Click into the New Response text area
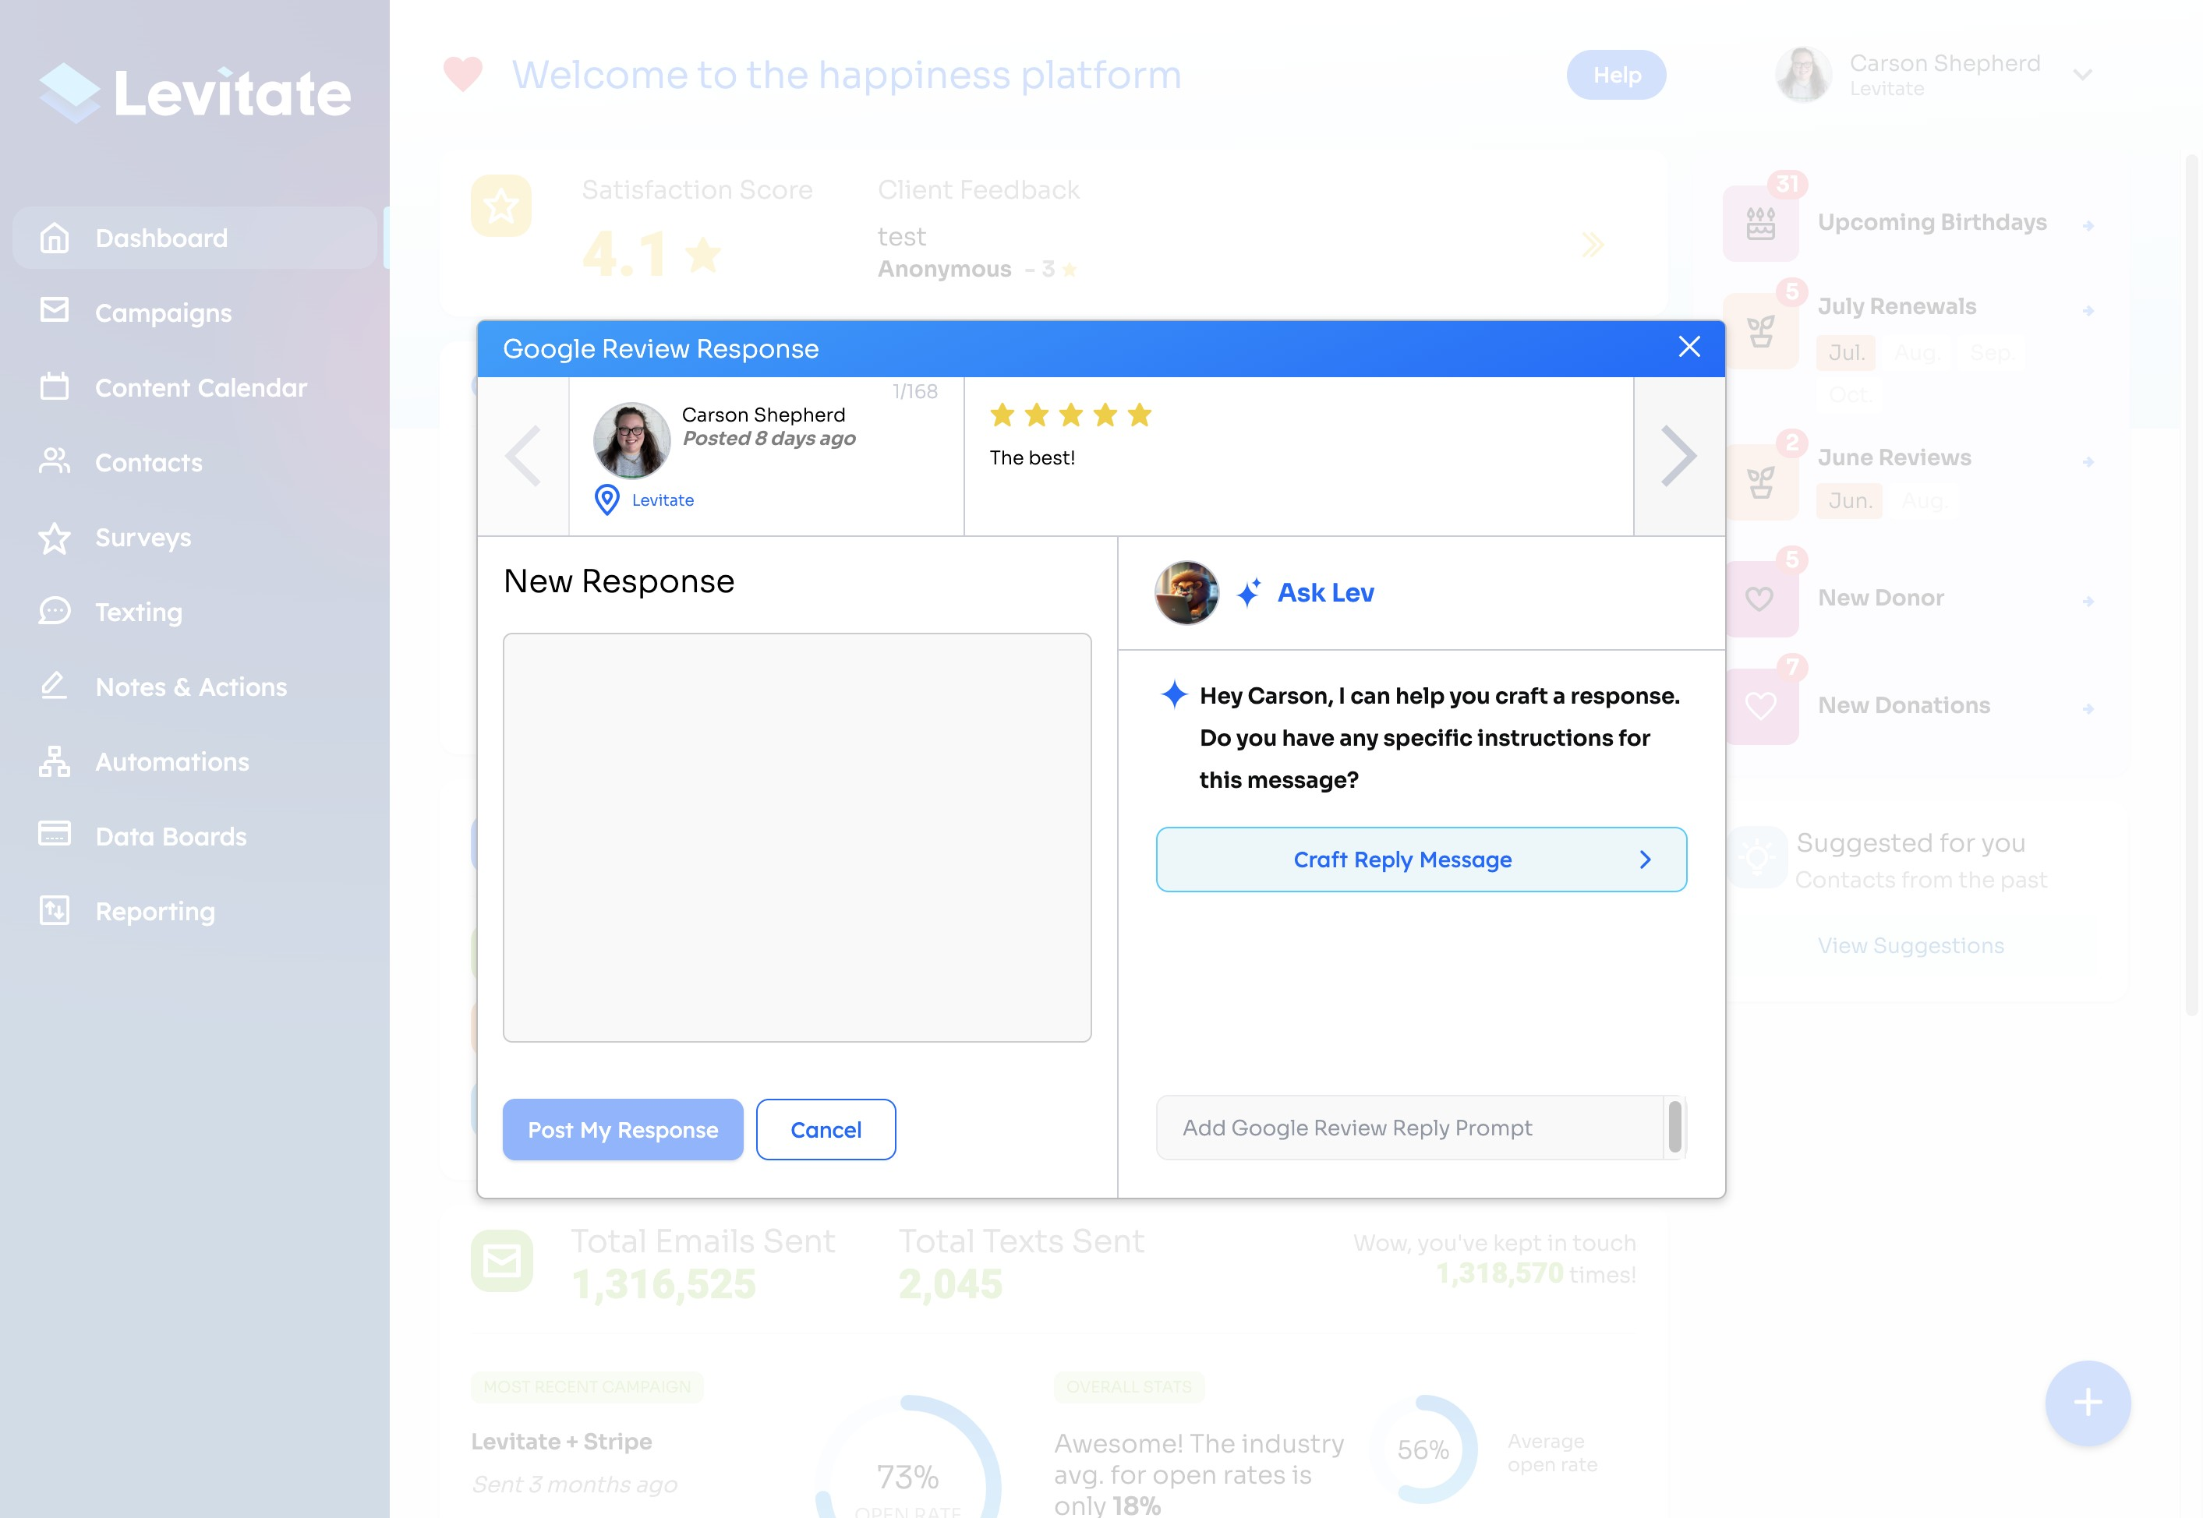Viewport: 2203px width, 1518px height. click(797, 838)
